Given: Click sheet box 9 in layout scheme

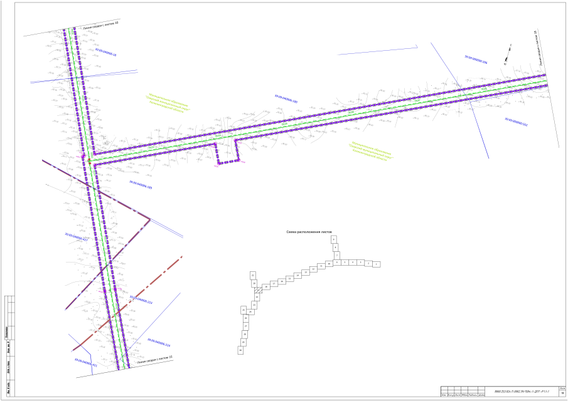Looking at the screenshot, I should coord(334,239).
